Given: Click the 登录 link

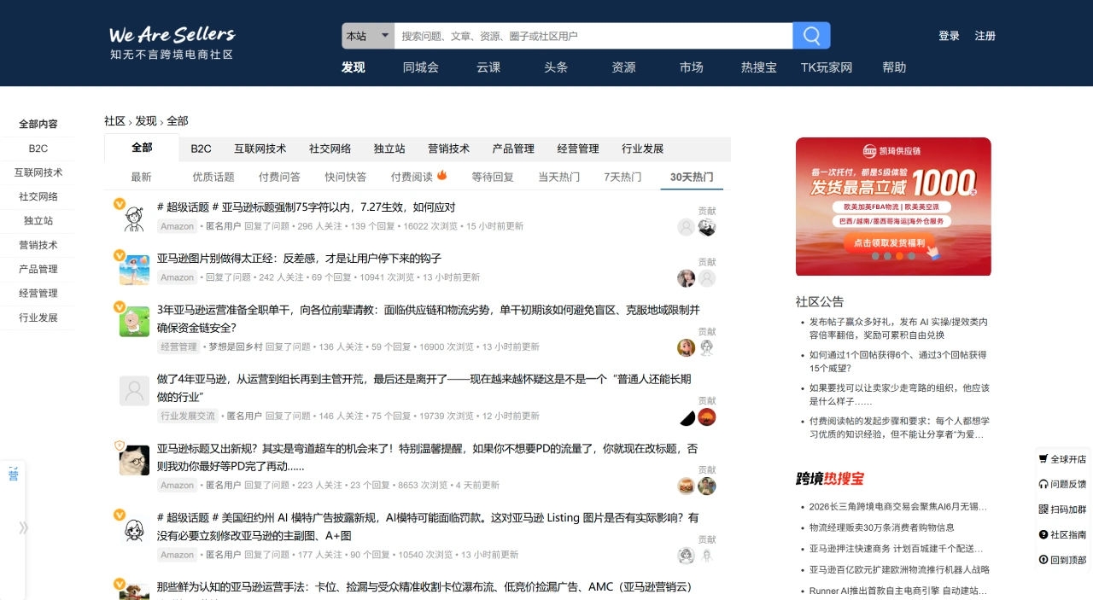Looking at the screenshot, I should (x=949, y=36).
